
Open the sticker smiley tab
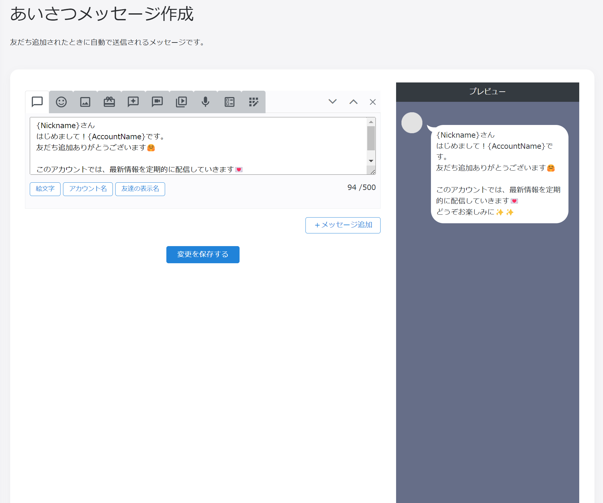(x=61, y=102)
